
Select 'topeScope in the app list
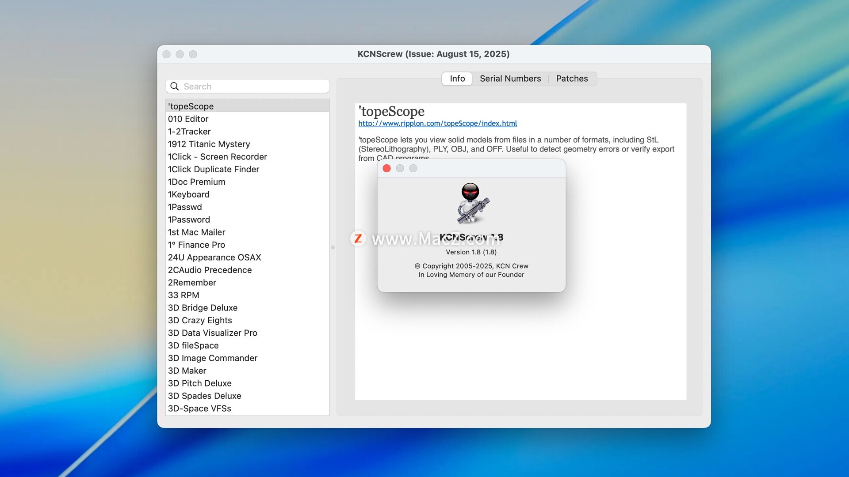coord(248,106)
